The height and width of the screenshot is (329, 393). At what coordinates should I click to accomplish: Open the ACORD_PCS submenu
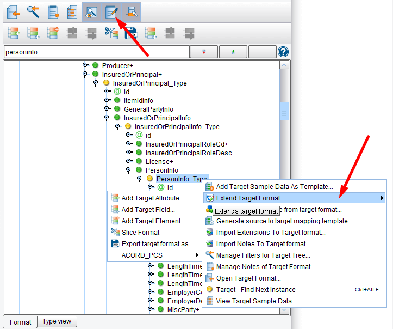[155, 255]
